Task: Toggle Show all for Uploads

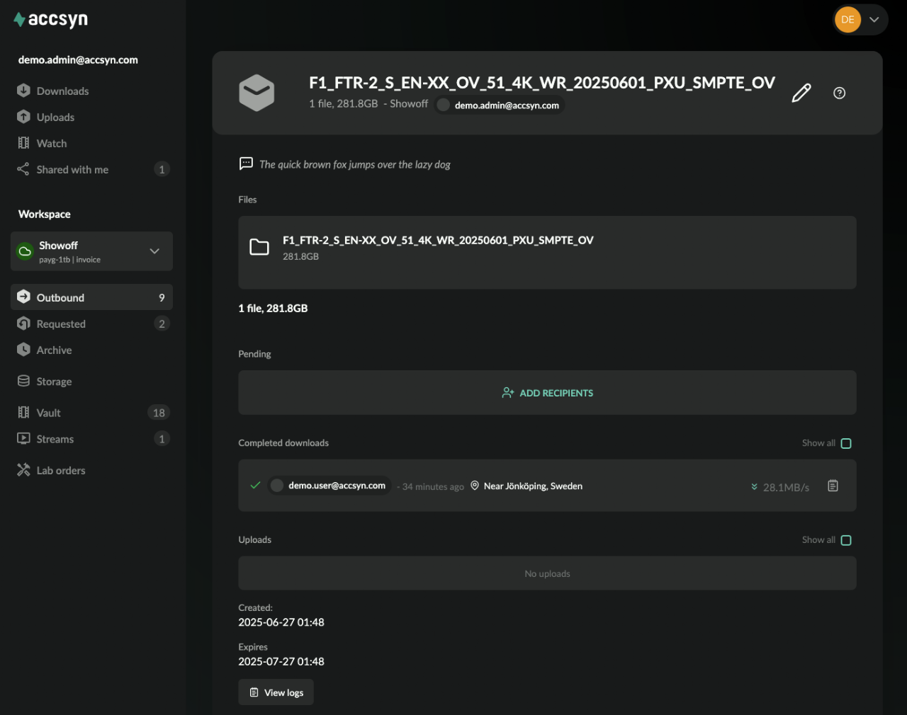Action: point(846,540)
